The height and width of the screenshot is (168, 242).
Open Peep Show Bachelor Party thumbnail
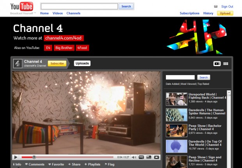click(176, 131)
